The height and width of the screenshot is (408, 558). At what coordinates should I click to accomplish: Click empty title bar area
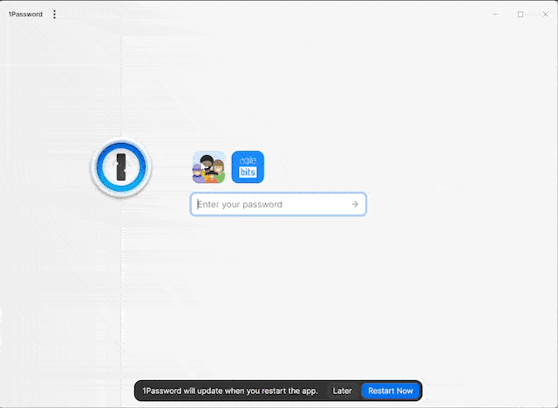coord(262,14)
